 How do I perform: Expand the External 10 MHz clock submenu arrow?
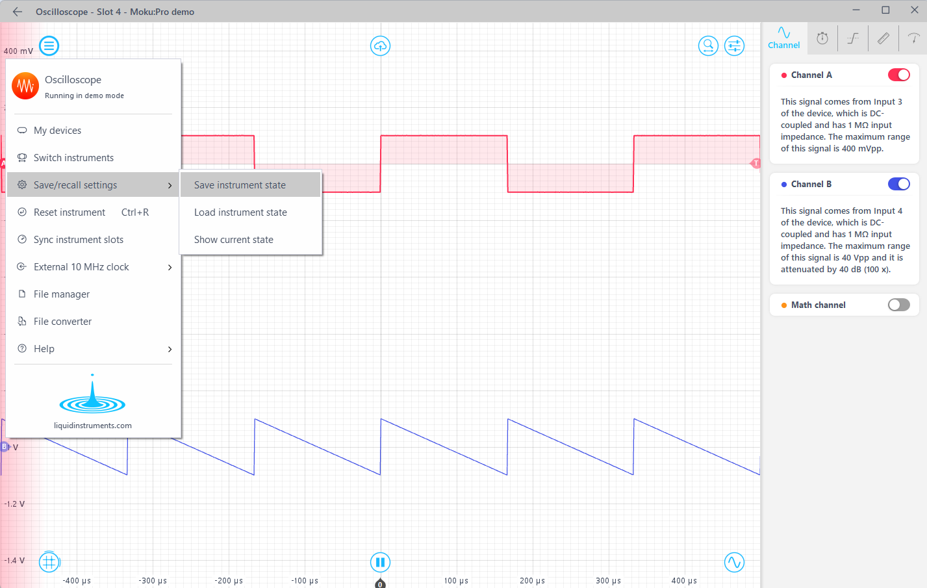click(x=170, y=267)
